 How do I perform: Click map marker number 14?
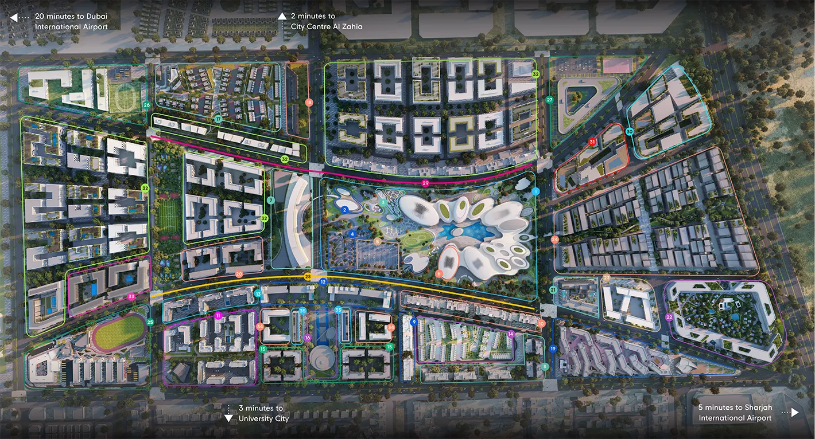tap(511, 334)
